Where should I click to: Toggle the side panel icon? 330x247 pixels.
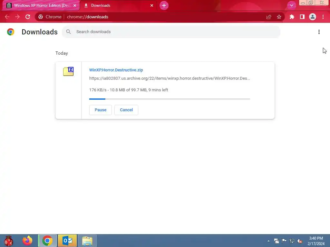click(302, 17)
